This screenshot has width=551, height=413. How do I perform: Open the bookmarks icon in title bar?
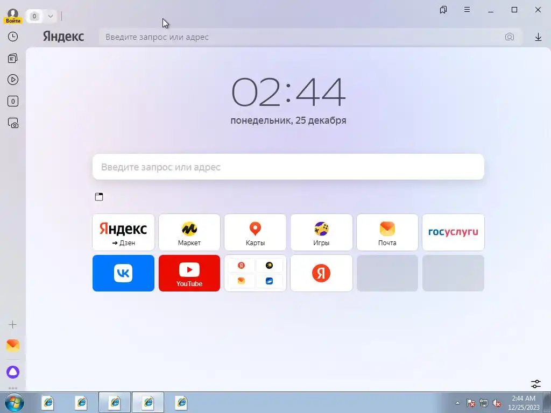pyautogui.click(x=443, y=10)
